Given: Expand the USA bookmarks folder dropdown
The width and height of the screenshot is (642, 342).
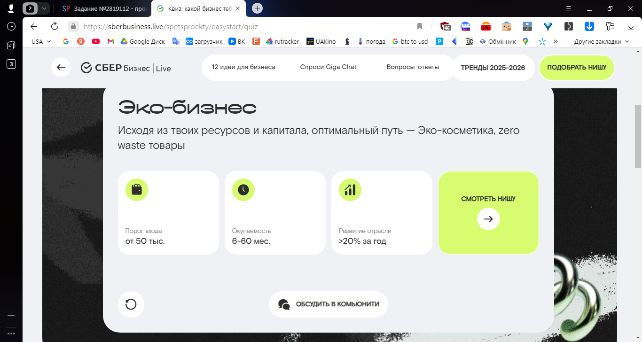Looking at the screenshot, I should (41, 41).
